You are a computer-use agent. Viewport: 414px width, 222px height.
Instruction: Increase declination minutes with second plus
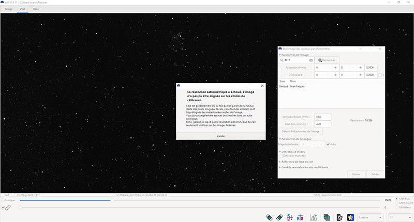click(x=360, y=75)
